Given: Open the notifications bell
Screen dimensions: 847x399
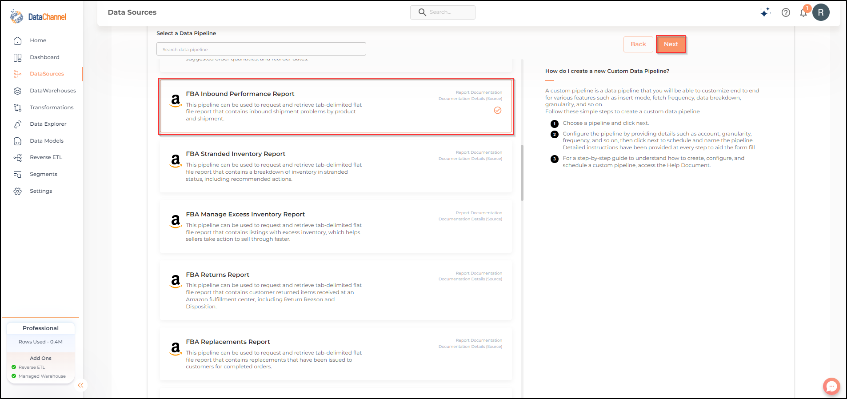Looking at the screenshot, I should point(803,12).
